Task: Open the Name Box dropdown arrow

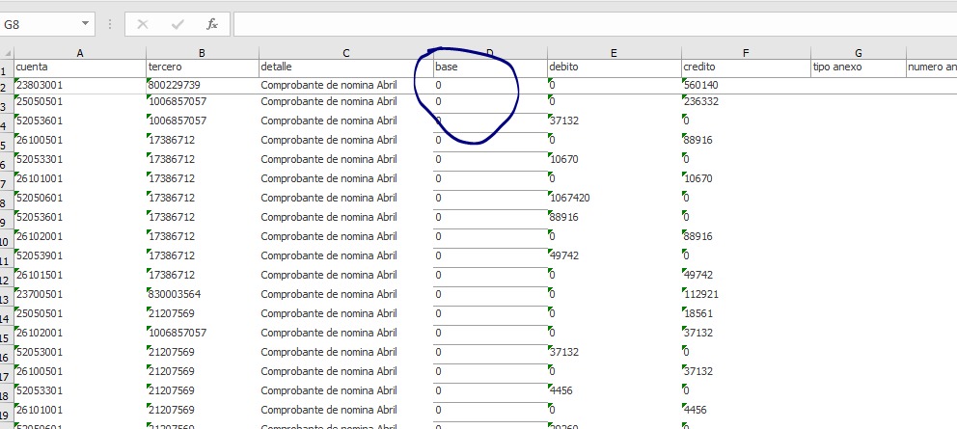Action: (x=86, y=24)
